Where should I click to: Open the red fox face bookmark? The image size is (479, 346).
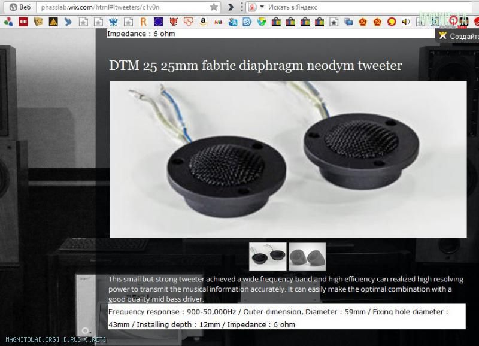(x=174, y=22)
